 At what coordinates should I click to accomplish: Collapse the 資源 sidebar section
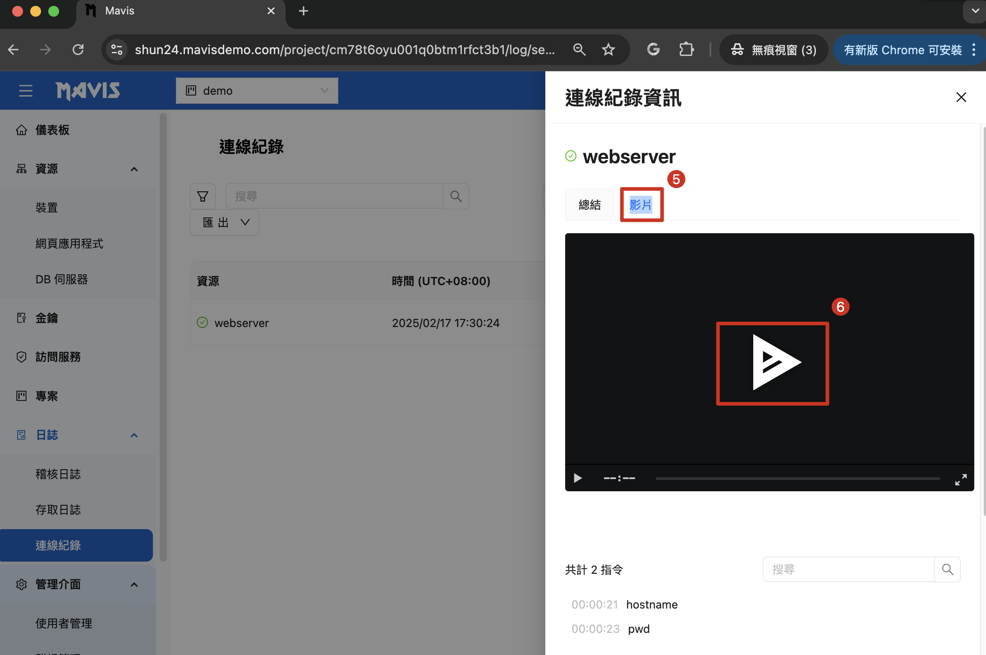134,169
